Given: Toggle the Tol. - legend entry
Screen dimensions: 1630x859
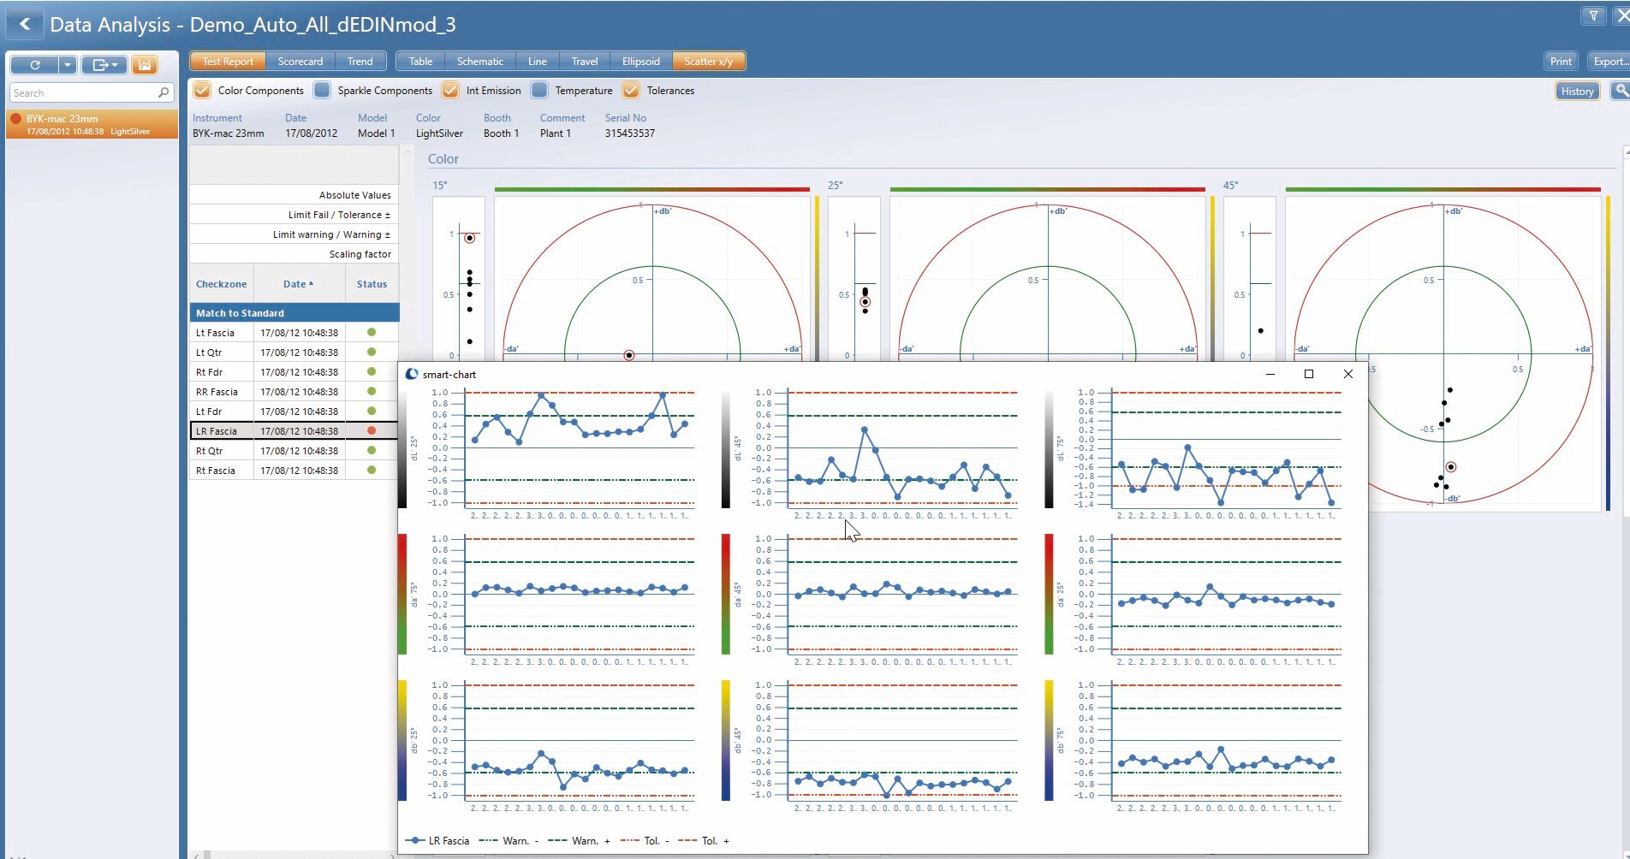Looking at the screenshot, I should click(x=646, y=841).
